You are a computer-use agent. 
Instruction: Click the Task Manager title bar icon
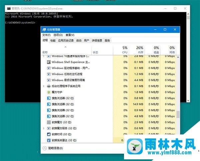(44, 30)
